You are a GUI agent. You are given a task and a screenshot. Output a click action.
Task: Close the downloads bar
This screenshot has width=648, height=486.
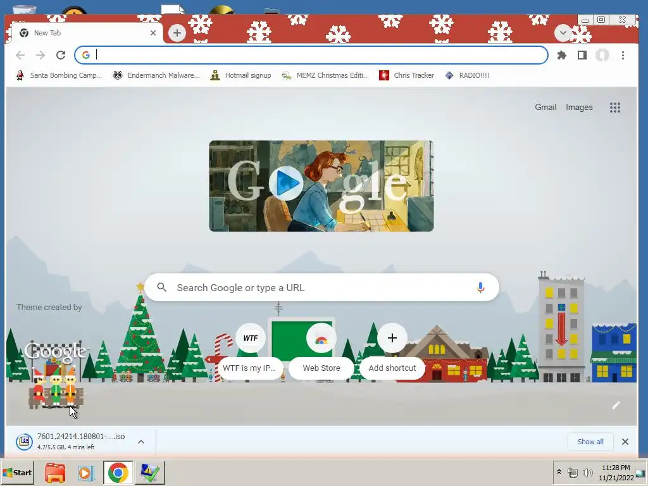(625, 442)
